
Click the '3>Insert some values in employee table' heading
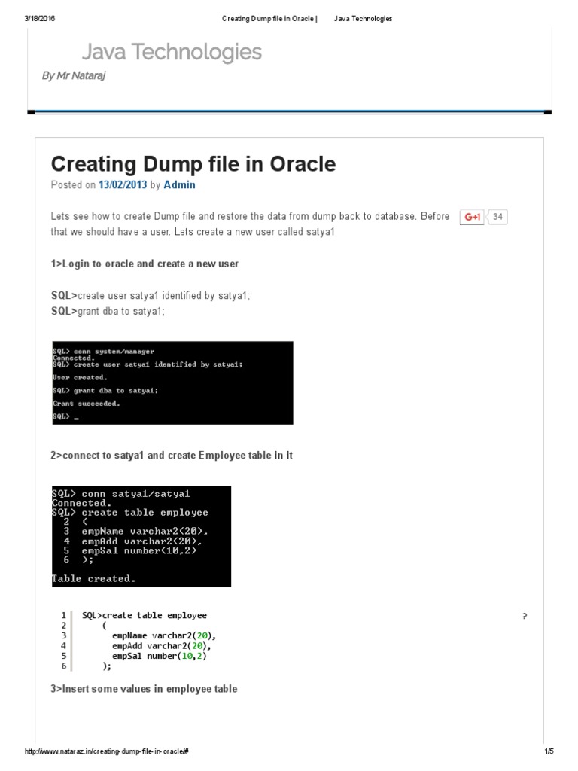click(144, 689)
